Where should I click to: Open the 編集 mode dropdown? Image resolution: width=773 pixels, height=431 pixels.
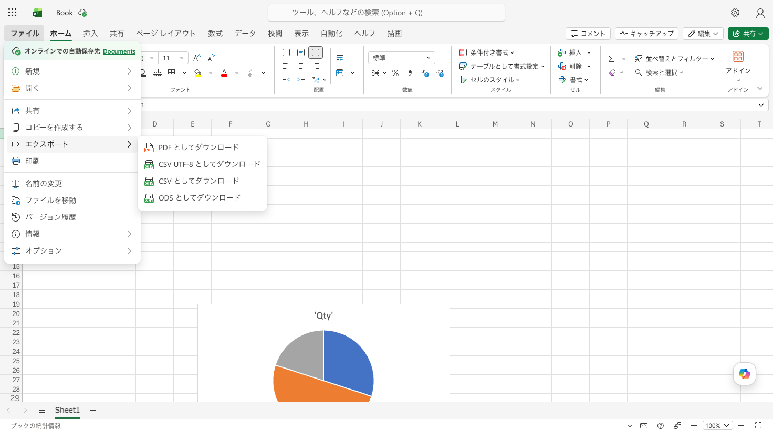point(703,34)
